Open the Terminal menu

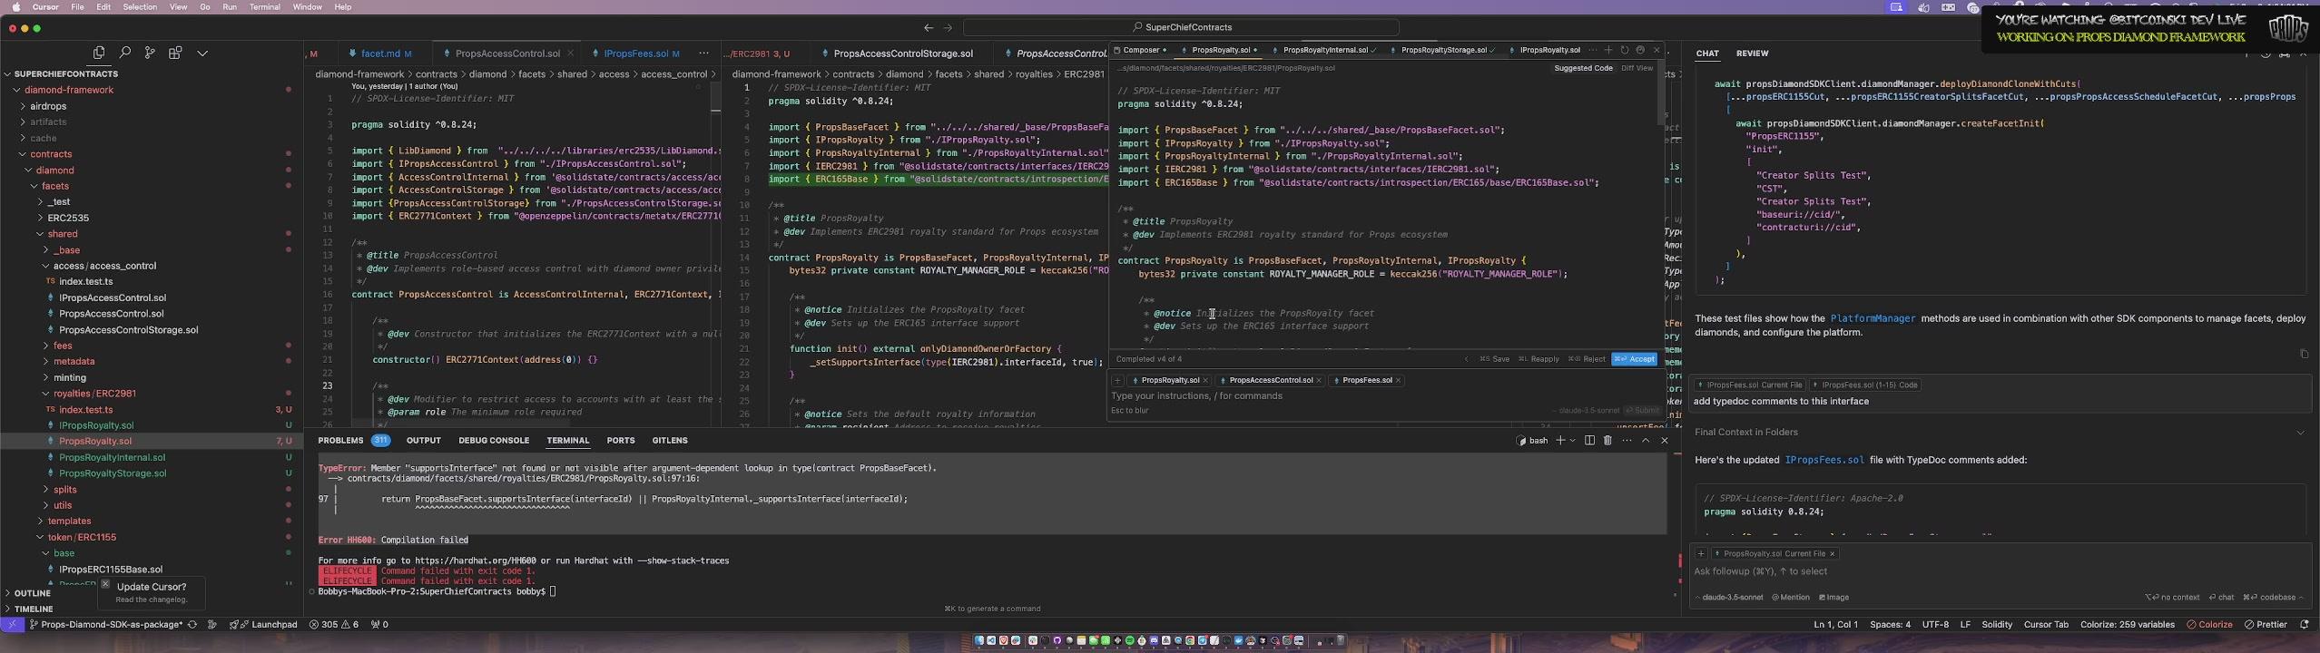[264, 7]
